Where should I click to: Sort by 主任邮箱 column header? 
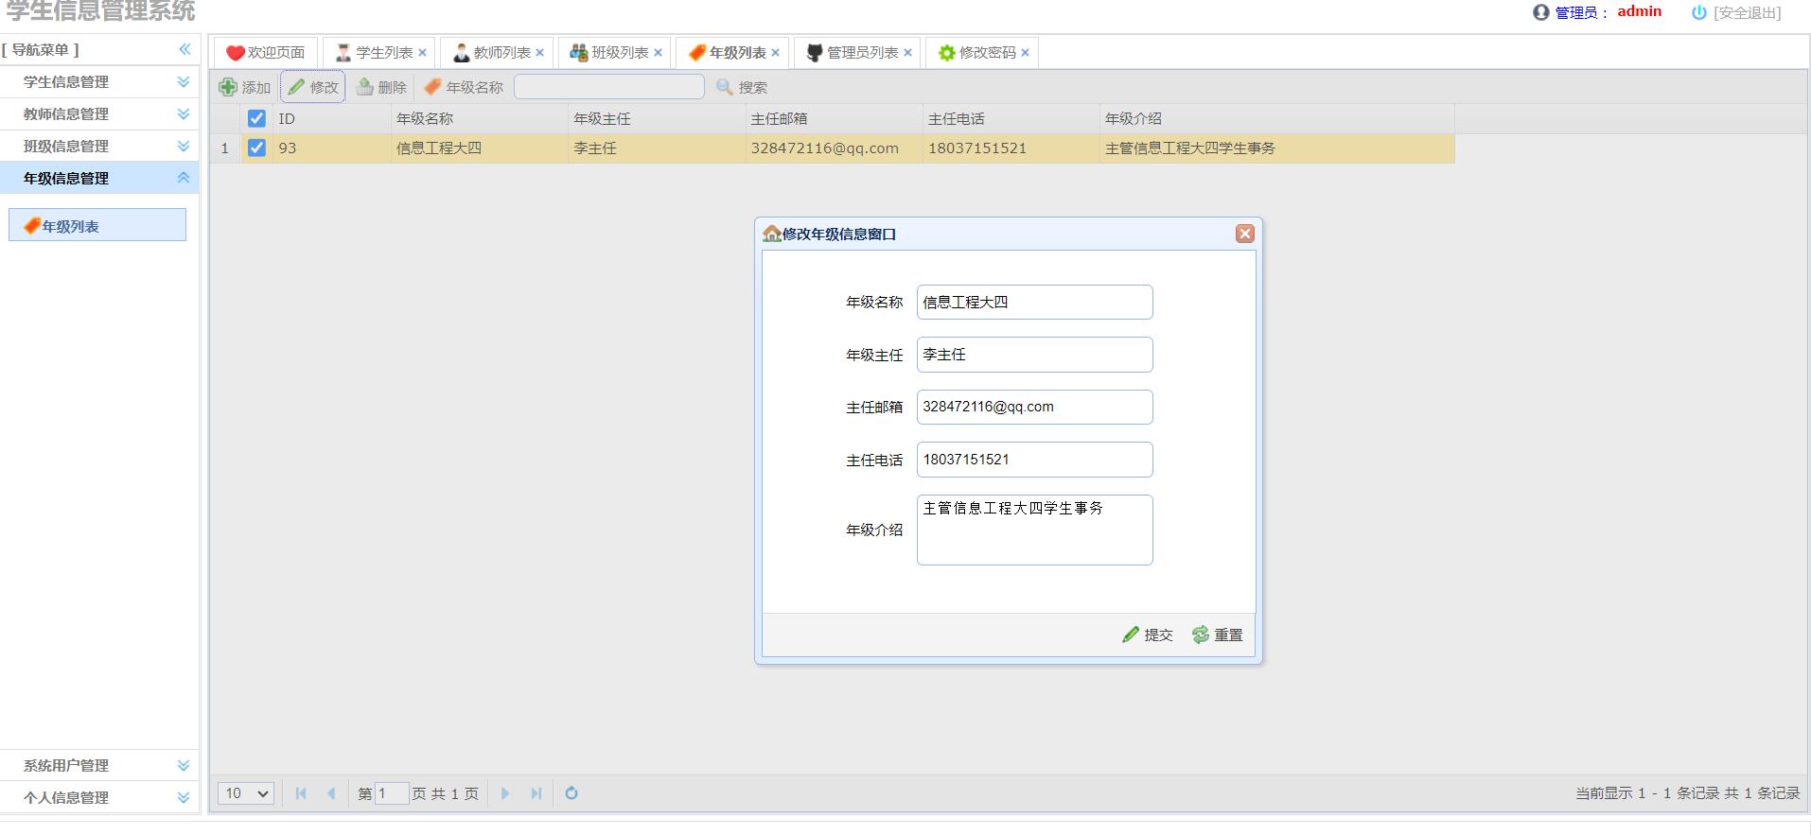pyautogui.click(x=834, y=118)
